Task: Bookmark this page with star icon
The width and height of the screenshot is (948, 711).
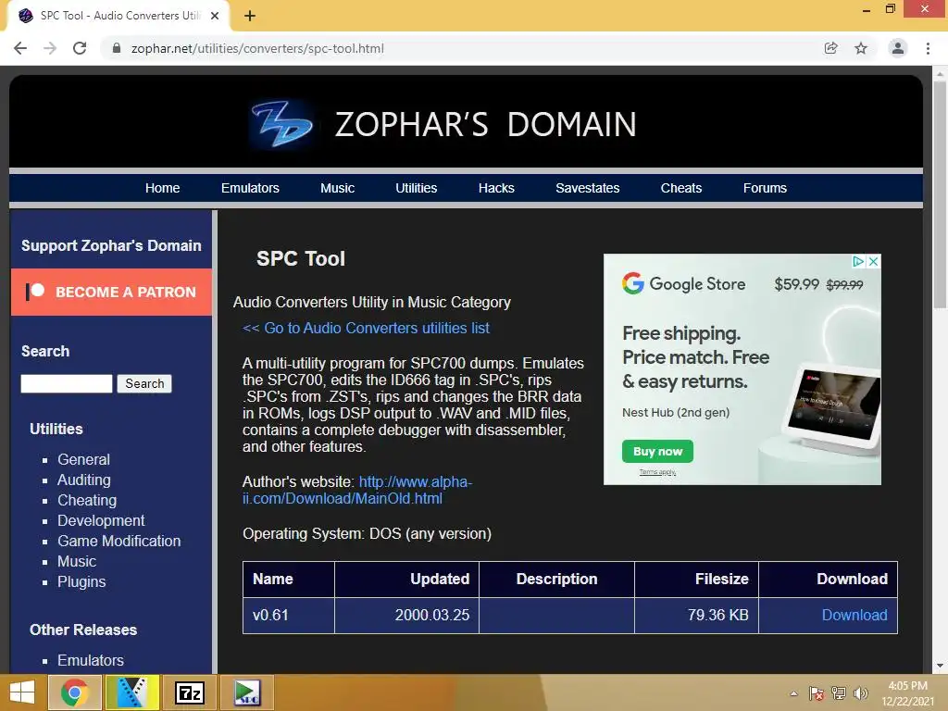Action: coord(861,48)
